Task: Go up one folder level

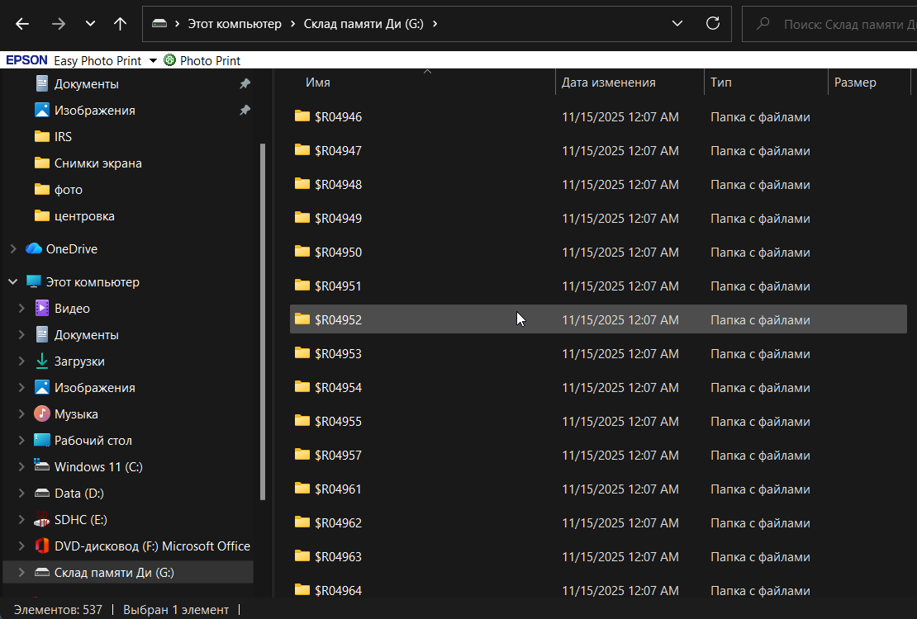Action: point(120,24)
